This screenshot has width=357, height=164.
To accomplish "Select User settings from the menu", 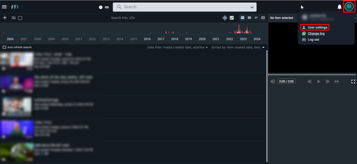I will [x=317, y=27].
